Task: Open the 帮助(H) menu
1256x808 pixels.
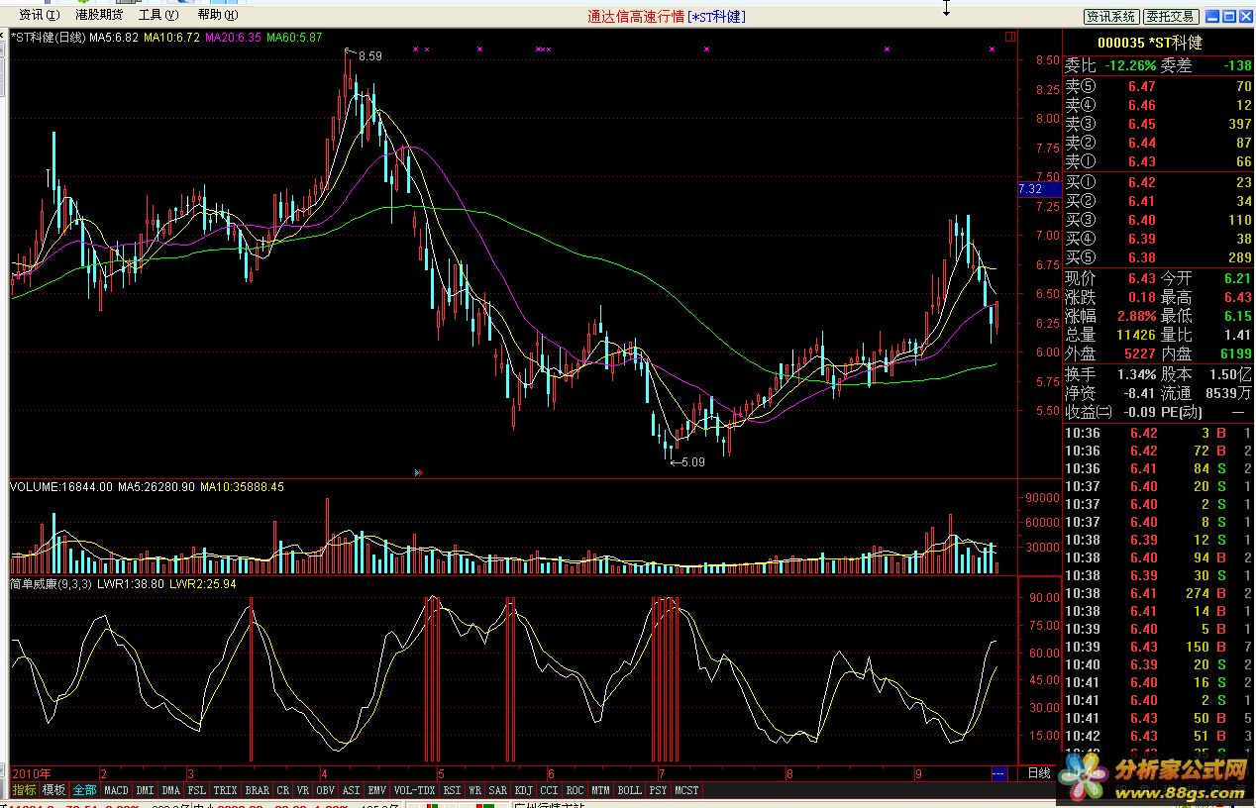Action: [217, 15]
